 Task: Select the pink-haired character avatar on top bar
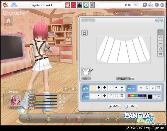pyautogui.click(x=67, y=5)
